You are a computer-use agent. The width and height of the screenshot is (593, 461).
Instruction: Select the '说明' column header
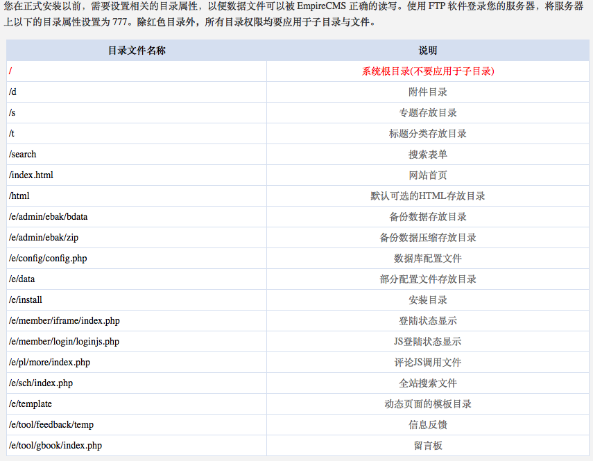[428, 50]
